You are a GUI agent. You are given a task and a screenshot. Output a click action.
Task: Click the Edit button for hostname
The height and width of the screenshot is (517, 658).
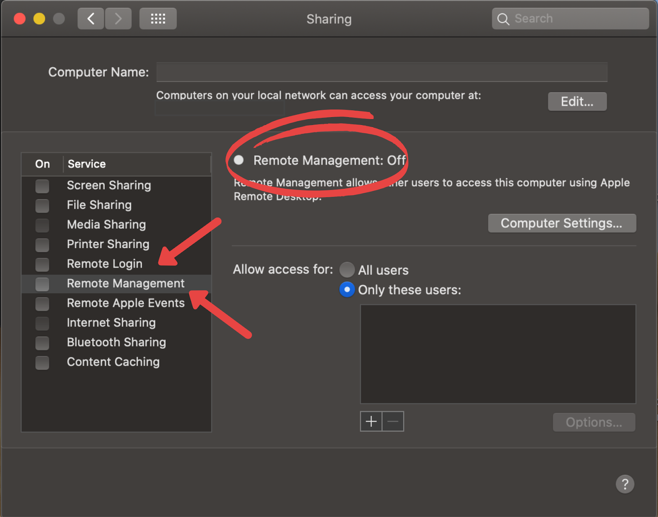click(577, 102)
